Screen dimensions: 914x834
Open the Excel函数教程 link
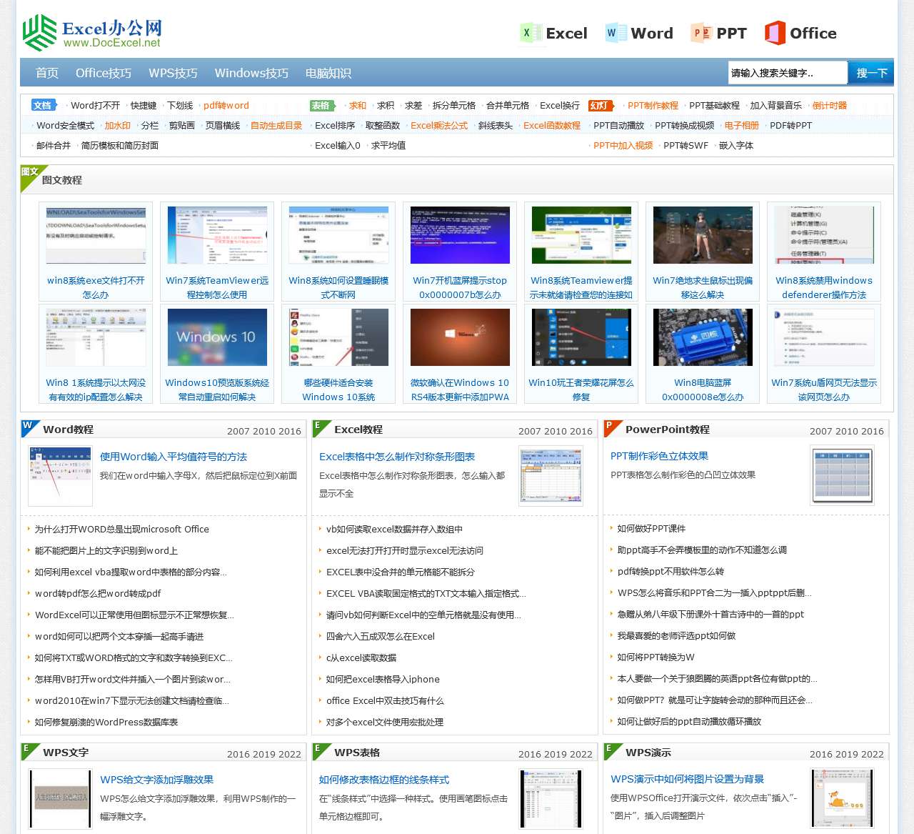(x=552, y=125)
